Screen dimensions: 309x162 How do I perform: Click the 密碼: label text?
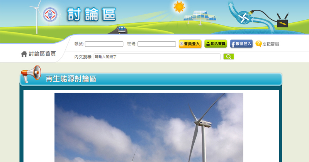(132, 44)
